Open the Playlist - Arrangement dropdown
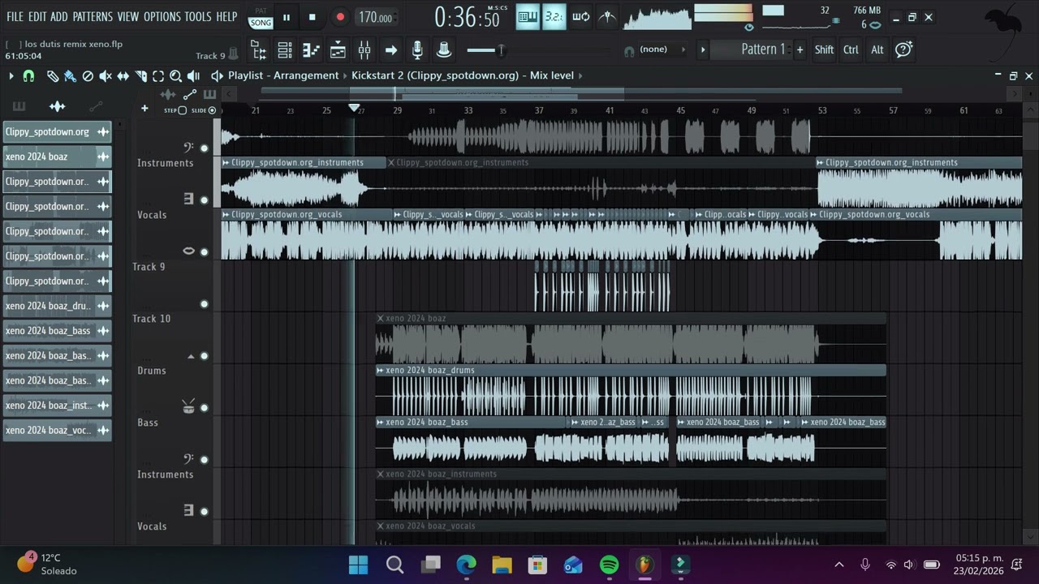The image size is (1039, 584). click(283, 75)
